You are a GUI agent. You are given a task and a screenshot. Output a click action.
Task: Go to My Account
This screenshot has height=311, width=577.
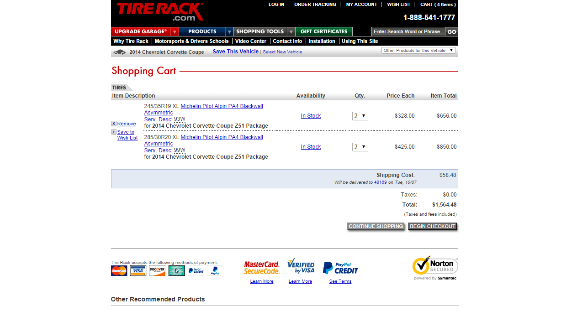(362, 5)
